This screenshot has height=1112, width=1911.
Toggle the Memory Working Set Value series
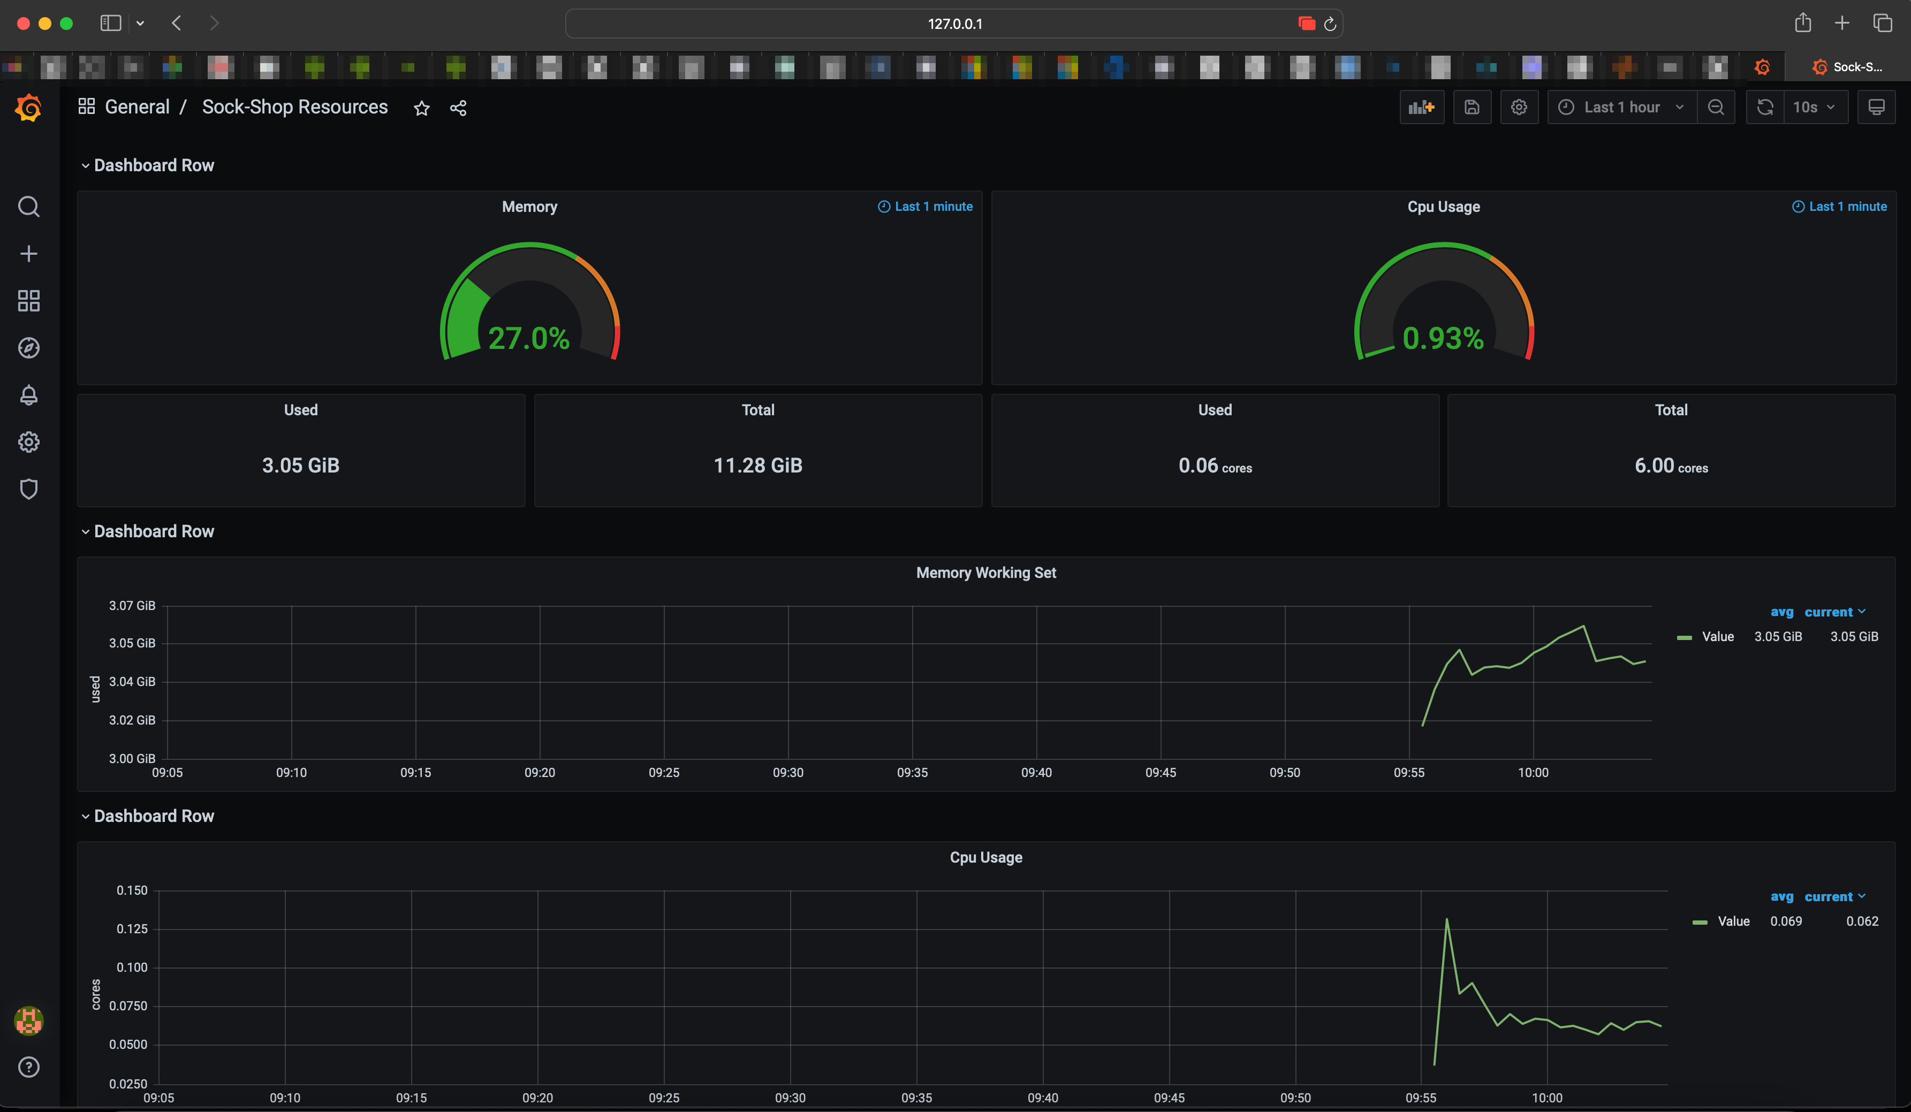[1717, 637]
